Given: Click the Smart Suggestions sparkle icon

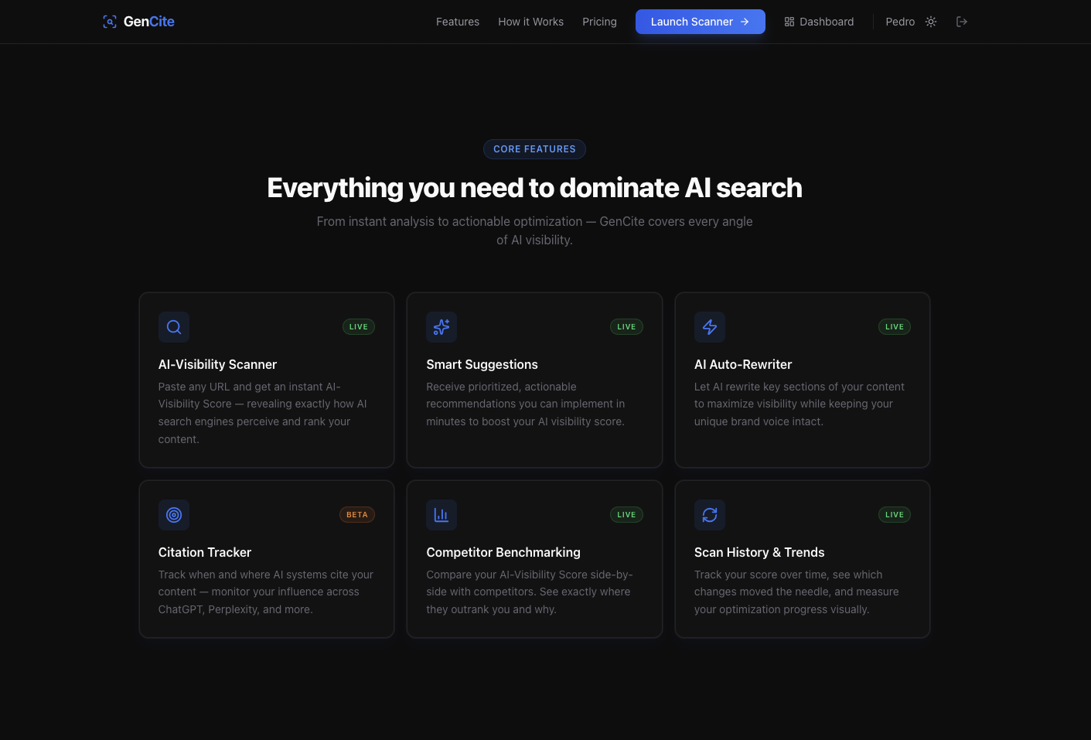Looking at the screenshot, I should [442, 327].
